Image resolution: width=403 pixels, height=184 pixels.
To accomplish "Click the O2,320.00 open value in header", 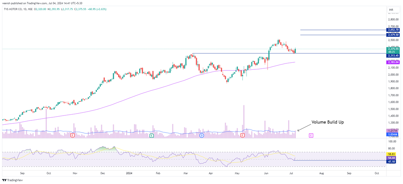I will (40, 9).
